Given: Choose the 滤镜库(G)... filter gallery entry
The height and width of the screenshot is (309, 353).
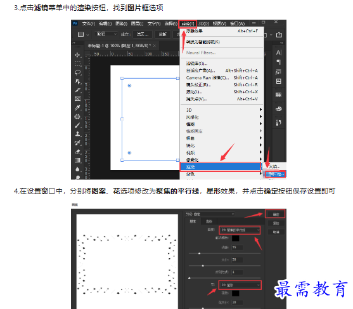Looking at the screenshot, I should pyautogui.click(x=222, y=63).
